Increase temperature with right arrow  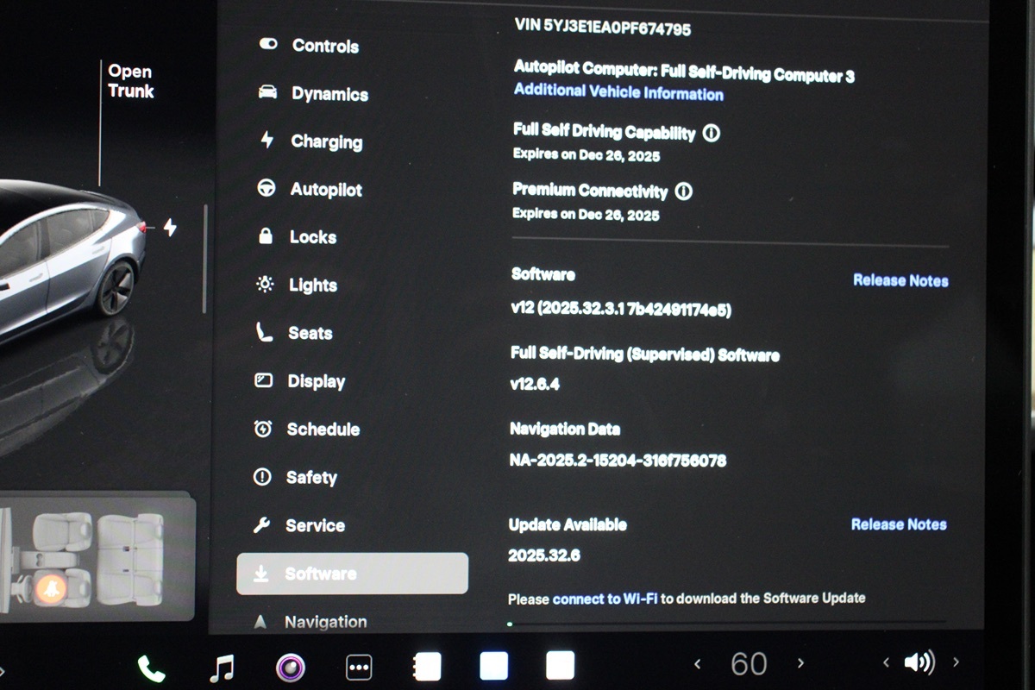click(x=800, y=663)
